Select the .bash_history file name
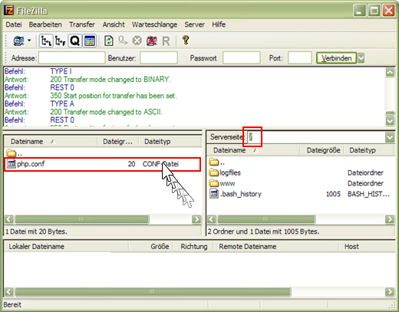 [241, 194]
